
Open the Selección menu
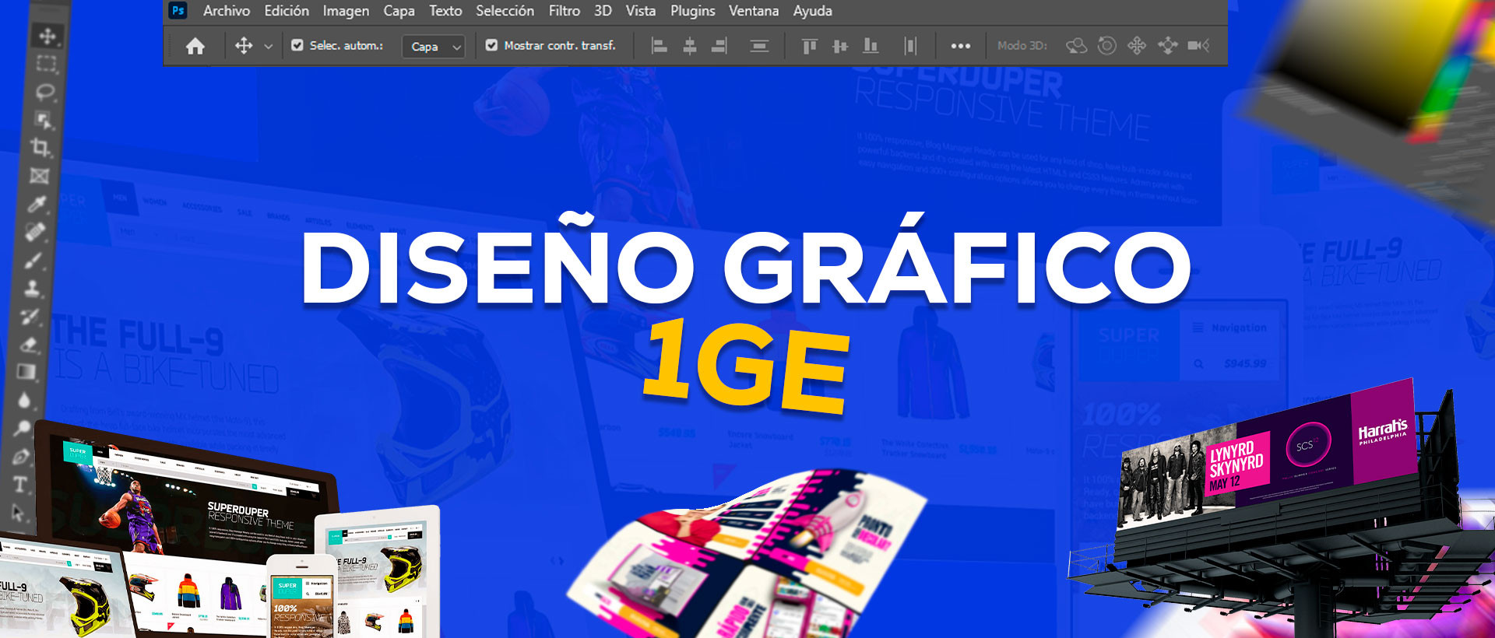(505, 11)
